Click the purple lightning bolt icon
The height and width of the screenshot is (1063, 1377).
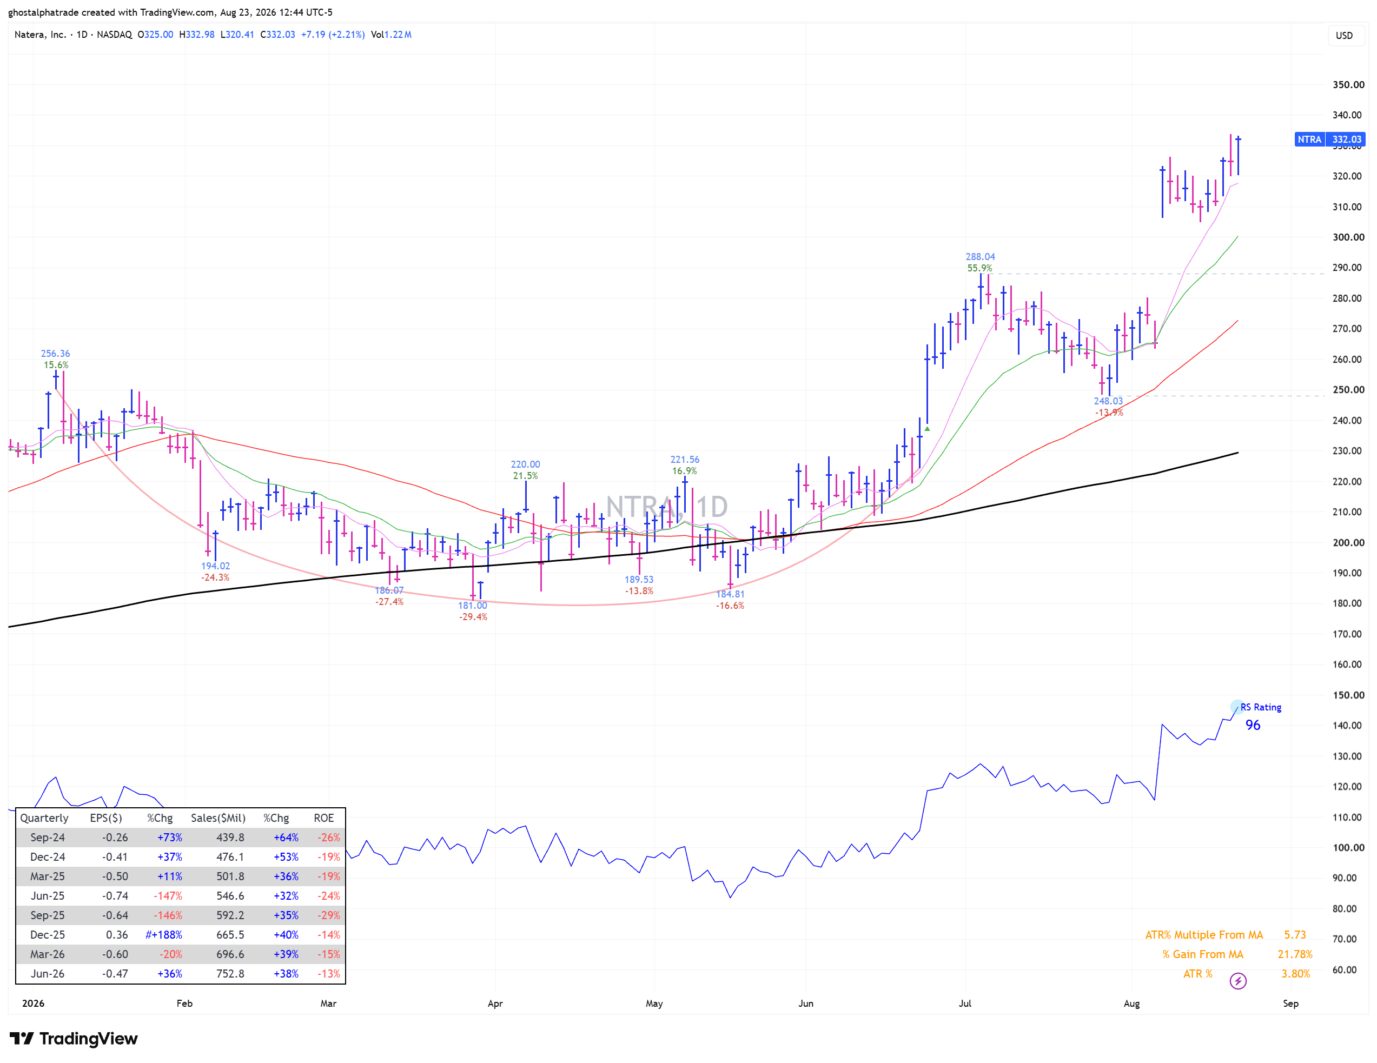click(x=1237, y=981)
